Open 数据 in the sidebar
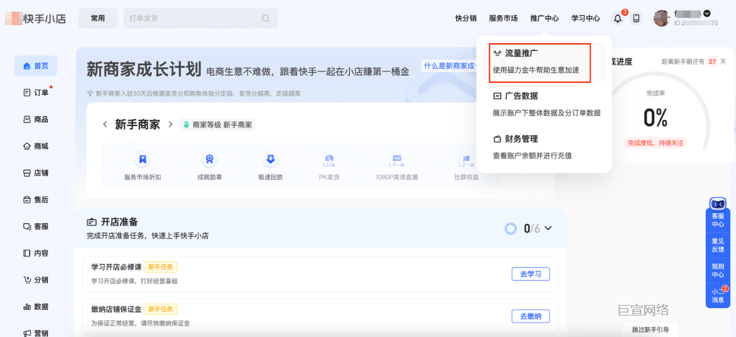The image size is (736, 337). tap(36, 306)
